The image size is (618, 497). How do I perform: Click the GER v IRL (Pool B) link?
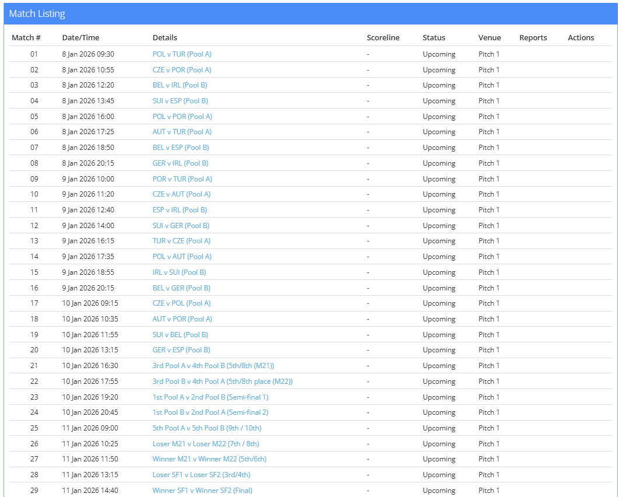180,163
